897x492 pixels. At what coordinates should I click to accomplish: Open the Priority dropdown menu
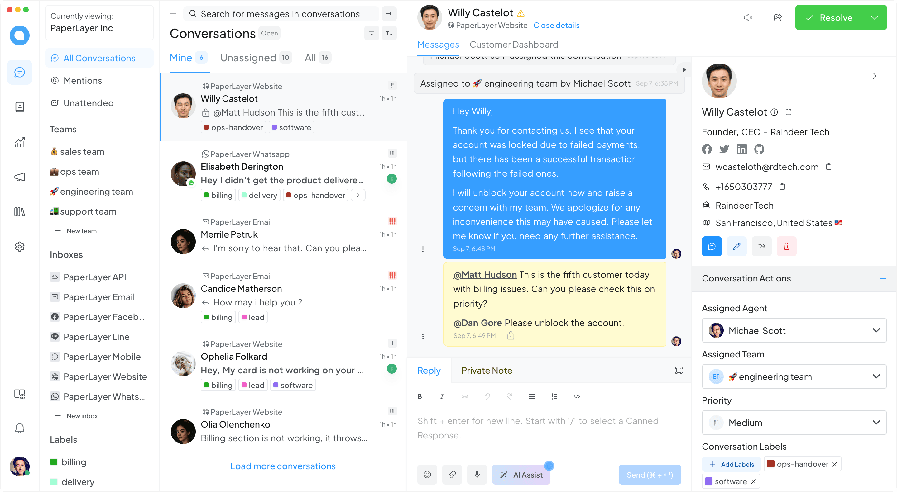point(793,422)
